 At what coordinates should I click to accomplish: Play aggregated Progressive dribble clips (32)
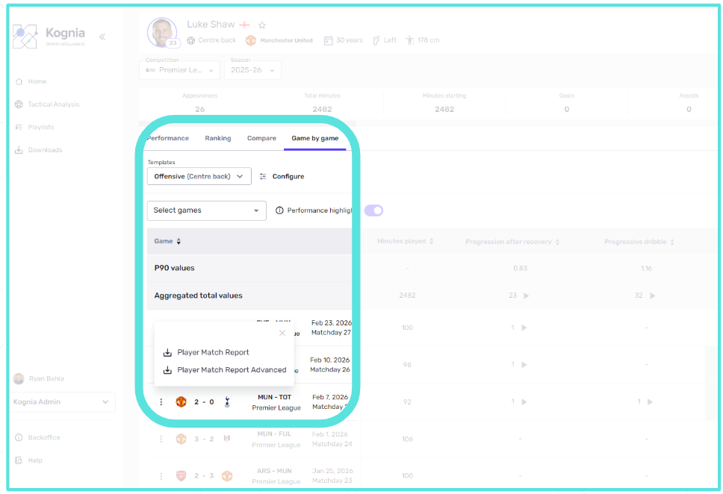click(653, 296)
